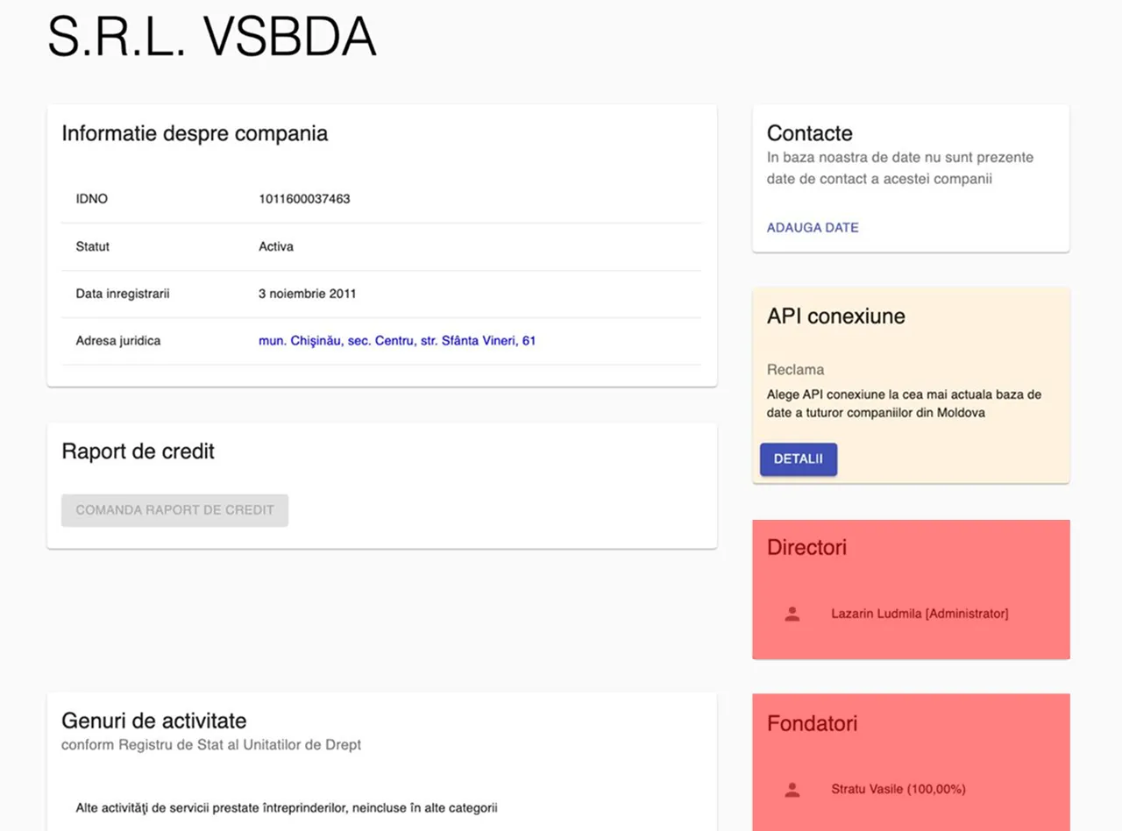
Task: Open the legal address link Sfânta Vineri, 61
Action: pyautogui.click(x=397, y=340)
